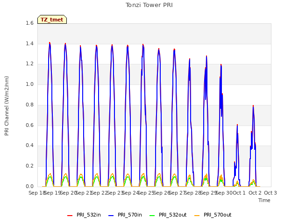The height and width of the screenshot is (224, 299).
Task: Select the chart title Tonzi Tower PRI
Action: 149,5
